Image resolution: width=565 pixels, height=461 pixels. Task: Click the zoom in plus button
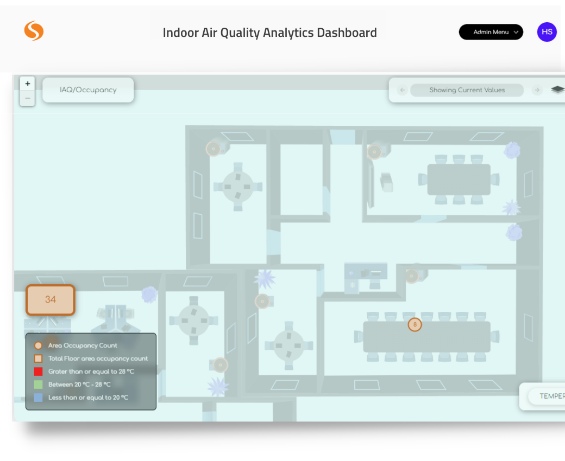tap(27, 83)
